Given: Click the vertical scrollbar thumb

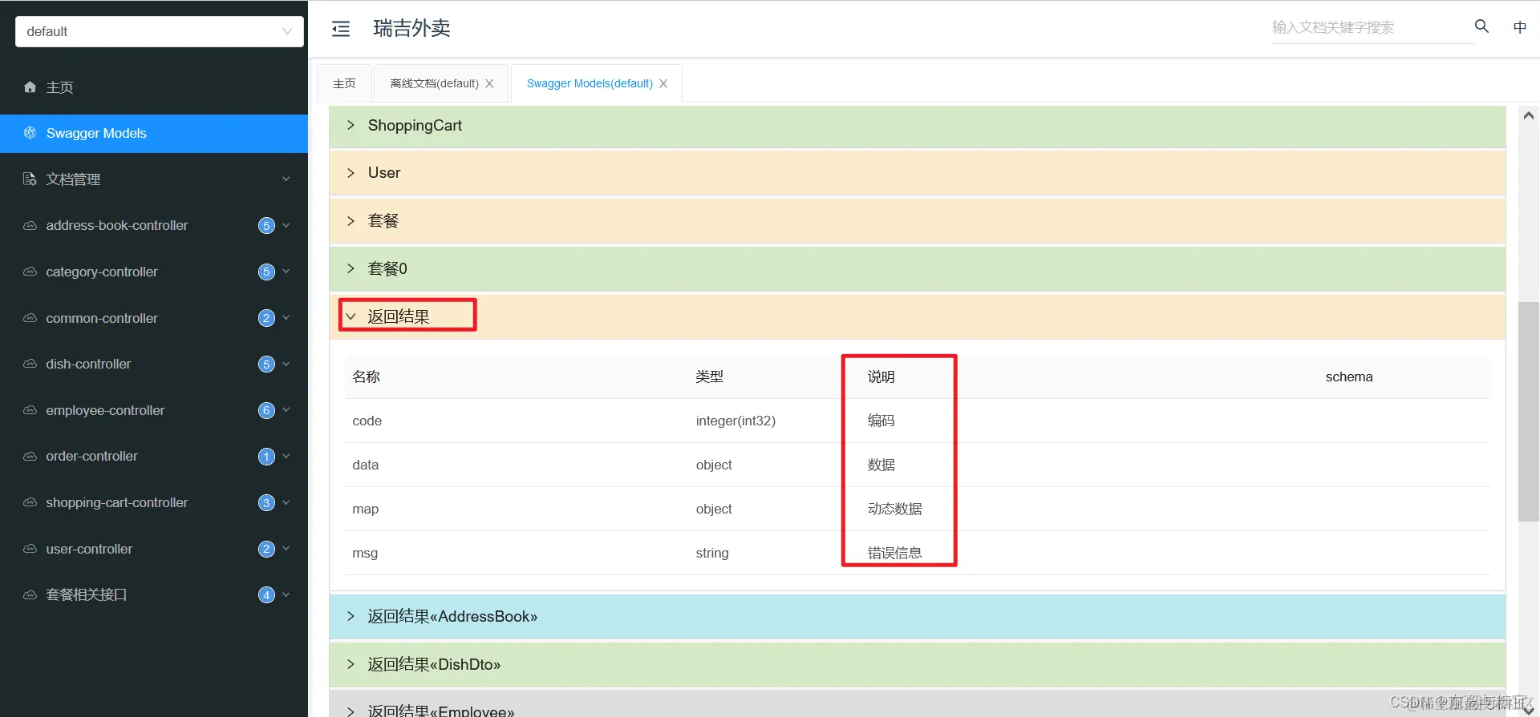Looking at the screenshot, I should [x=1529, y=412].
